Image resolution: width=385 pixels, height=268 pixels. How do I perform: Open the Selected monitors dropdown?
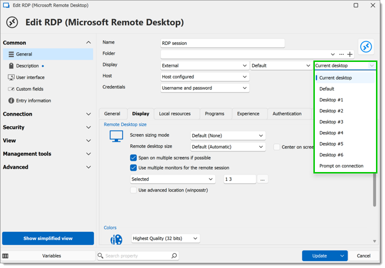173,179
